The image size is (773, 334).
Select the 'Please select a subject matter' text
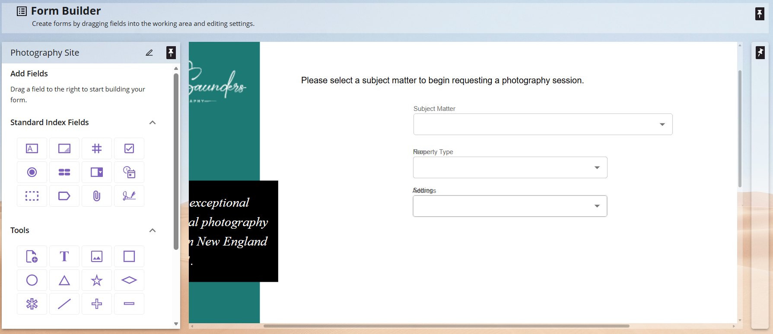coord(442,80)
